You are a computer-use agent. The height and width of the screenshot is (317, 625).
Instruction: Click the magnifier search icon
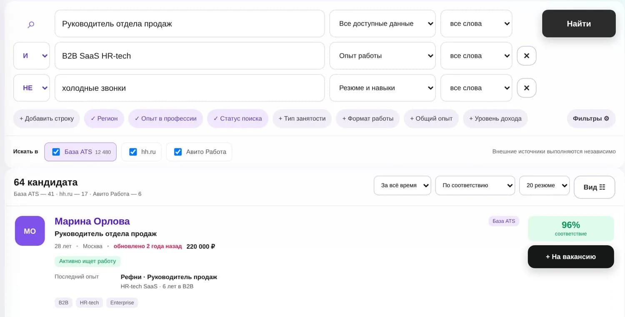pos(31,25)
